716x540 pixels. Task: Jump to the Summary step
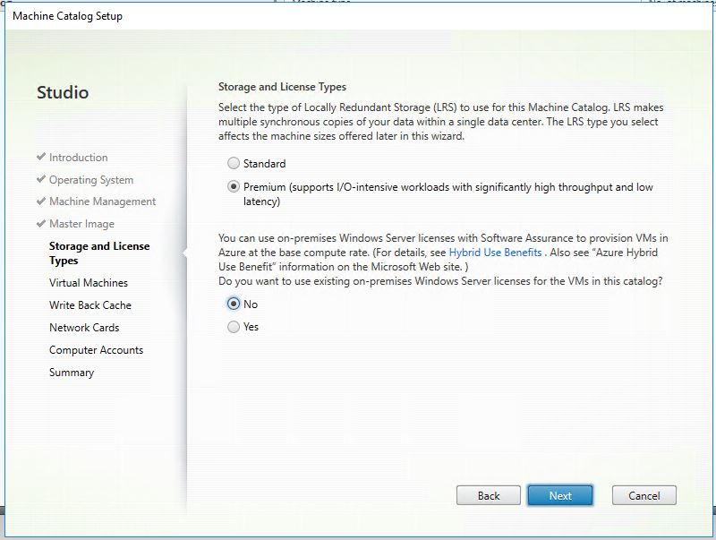coord(72,373)
